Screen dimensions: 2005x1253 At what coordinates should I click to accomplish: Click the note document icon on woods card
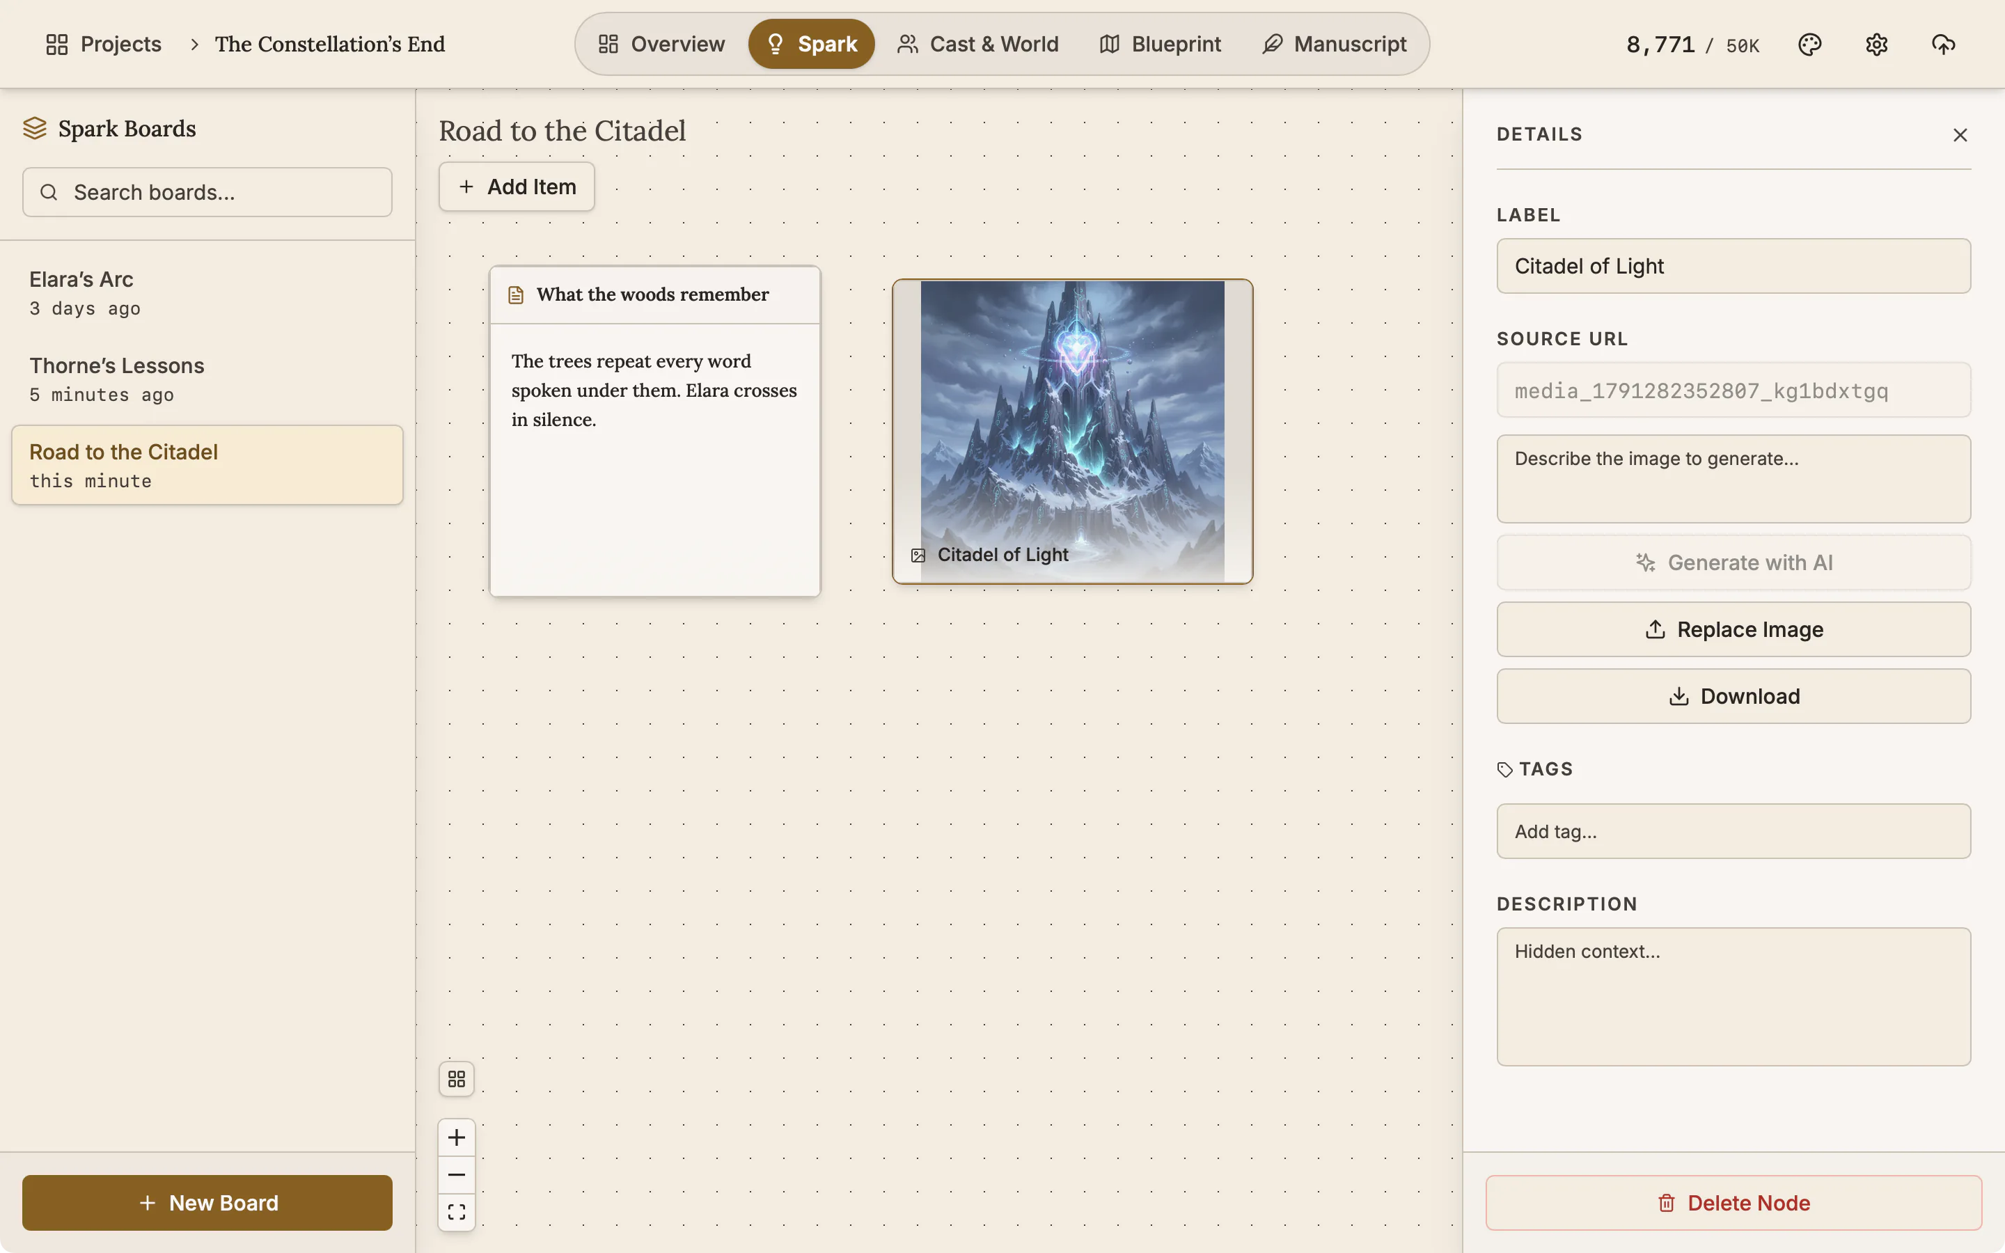515,295
